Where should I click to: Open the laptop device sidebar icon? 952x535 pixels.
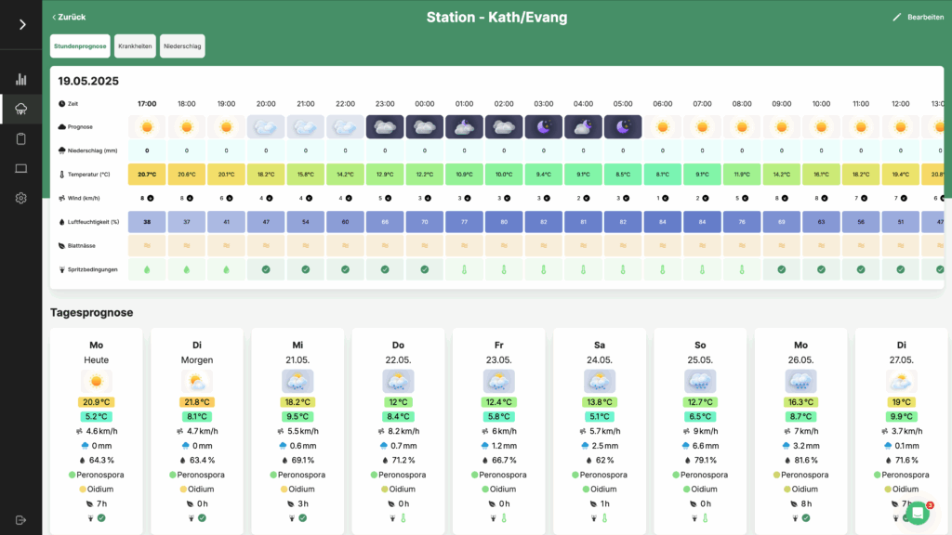click(x=20, y=168)
